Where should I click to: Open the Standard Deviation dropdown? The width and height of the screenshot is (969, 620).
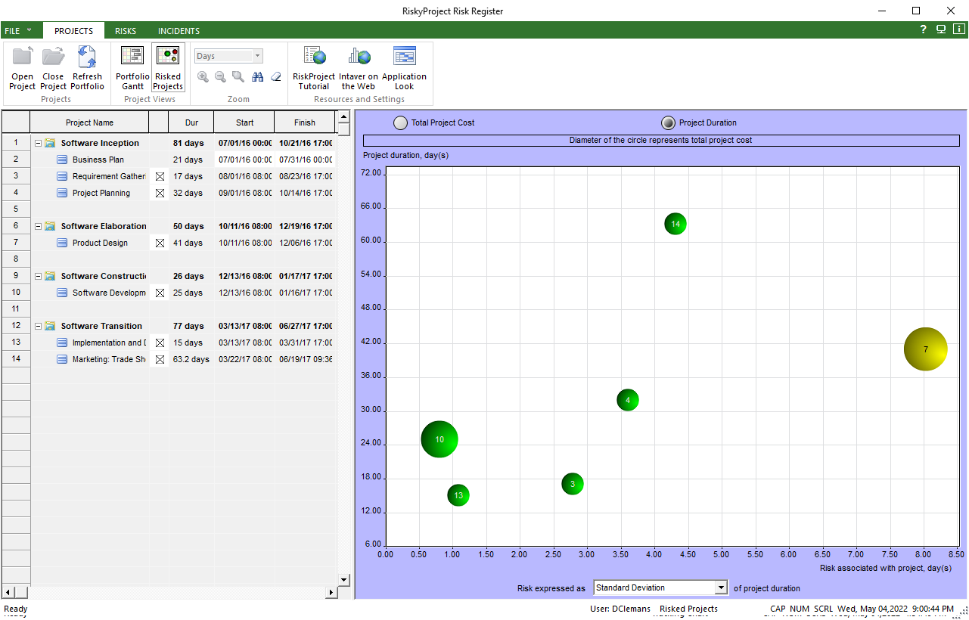721,587
